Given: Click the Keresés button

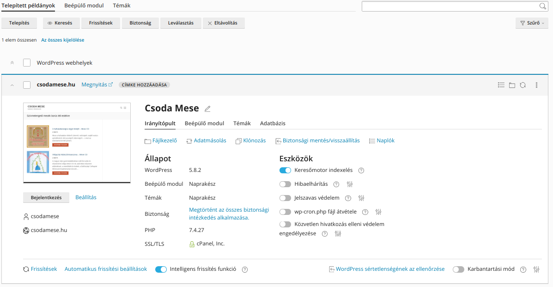Looking at the screenshot, I should [61, 23].
